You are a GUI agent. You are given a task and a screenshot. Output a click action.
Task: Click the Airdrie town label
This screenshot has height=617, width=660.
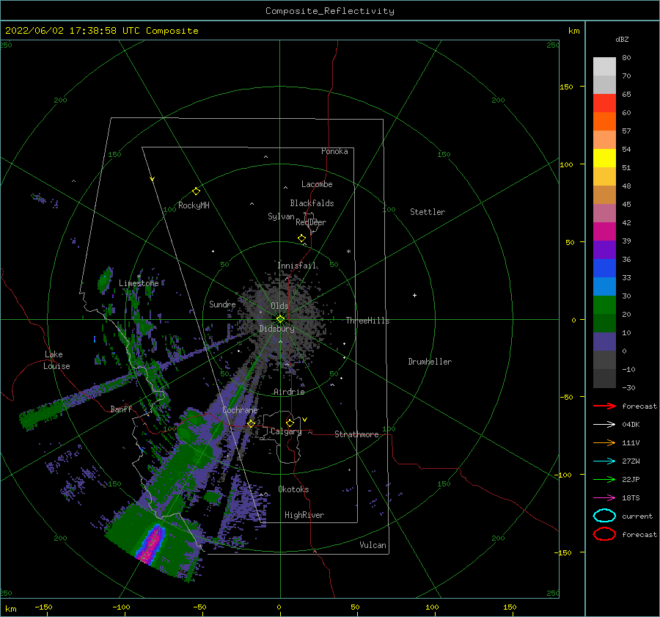point(289,392)
